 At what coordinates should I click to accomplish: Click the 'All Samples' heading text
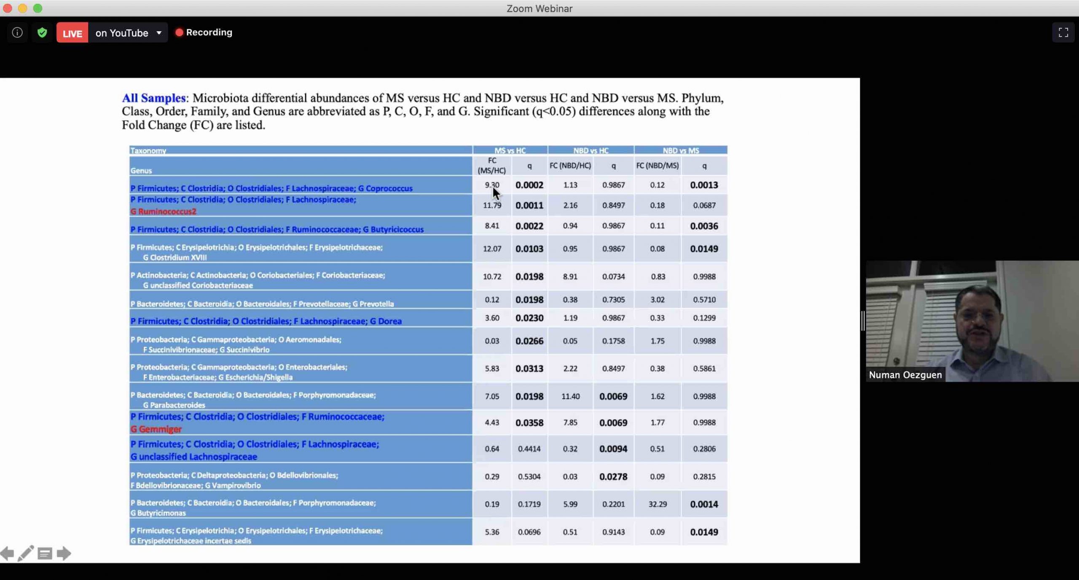[154, 98]
